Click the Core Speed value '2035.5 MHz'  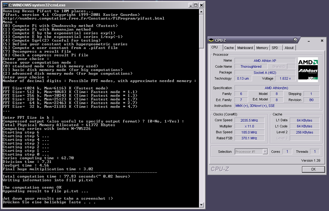point(249,120)
